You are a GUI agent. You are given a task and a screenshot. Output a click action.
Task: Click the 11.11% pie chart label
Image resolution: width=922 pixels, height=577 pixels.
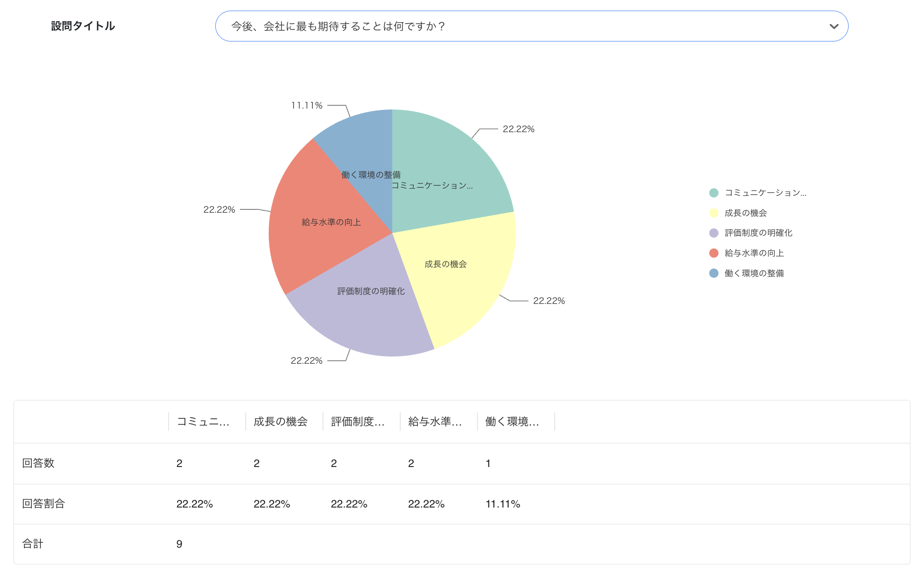(307, 106)
